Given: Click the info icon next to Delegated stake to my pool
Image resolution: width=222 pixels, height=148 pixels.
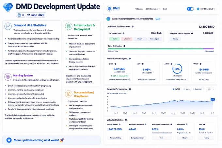Looking at the screenshot, I should [x=192, y=33].
